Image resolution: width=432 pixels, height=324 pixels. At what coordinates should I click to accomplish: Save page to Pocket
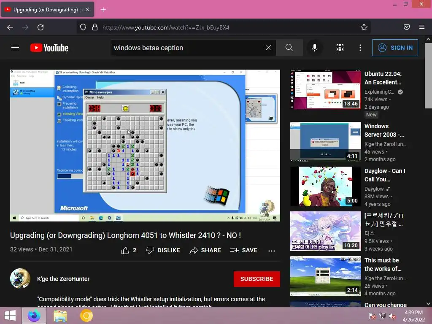(x=407, y=27)
